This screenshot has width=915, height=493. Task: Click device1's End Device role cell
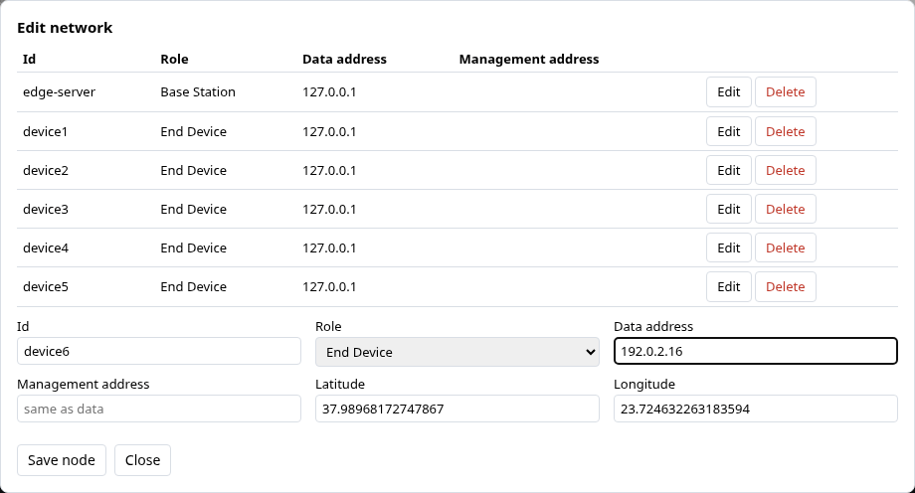(x=193, y=132)
